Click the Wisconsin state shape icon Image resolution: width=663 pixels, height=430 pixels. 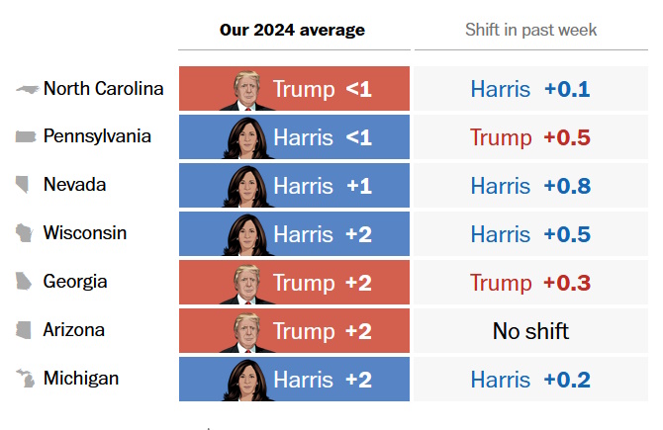pyautogui.click(x=26, y=233)
